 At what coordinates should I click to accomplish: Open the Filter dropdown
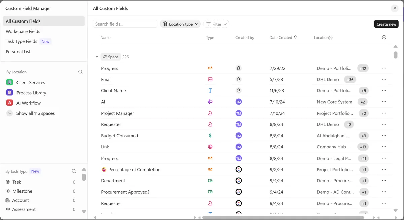(x=216, y=24)
